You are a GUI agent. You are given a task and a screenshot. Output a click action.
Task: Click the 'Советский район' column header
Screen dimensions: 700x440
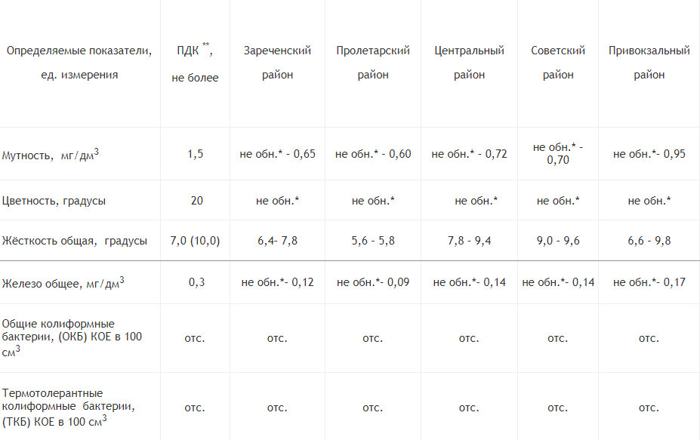558,63
